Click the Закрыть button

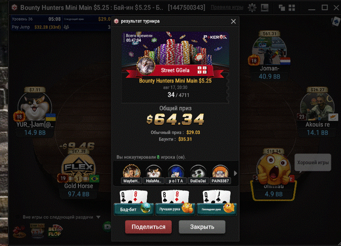point(202,227)
